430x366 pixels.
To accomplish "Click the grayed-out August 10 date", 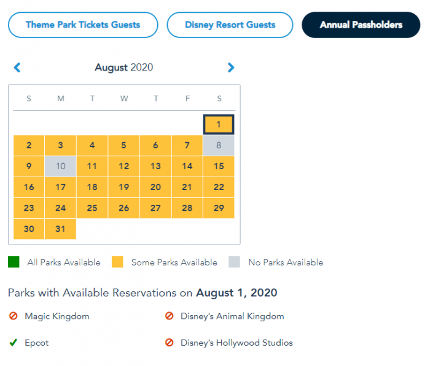I will click(x=60, y=166).
